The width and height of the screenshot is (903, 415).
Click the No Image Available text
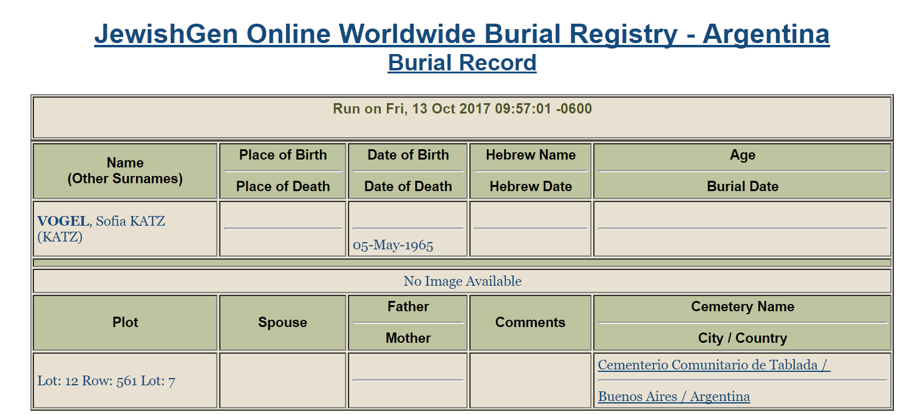tap(462, 282)
